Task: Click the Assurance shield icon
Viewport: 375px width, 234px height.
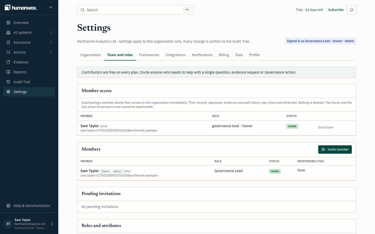Action: 8,42
